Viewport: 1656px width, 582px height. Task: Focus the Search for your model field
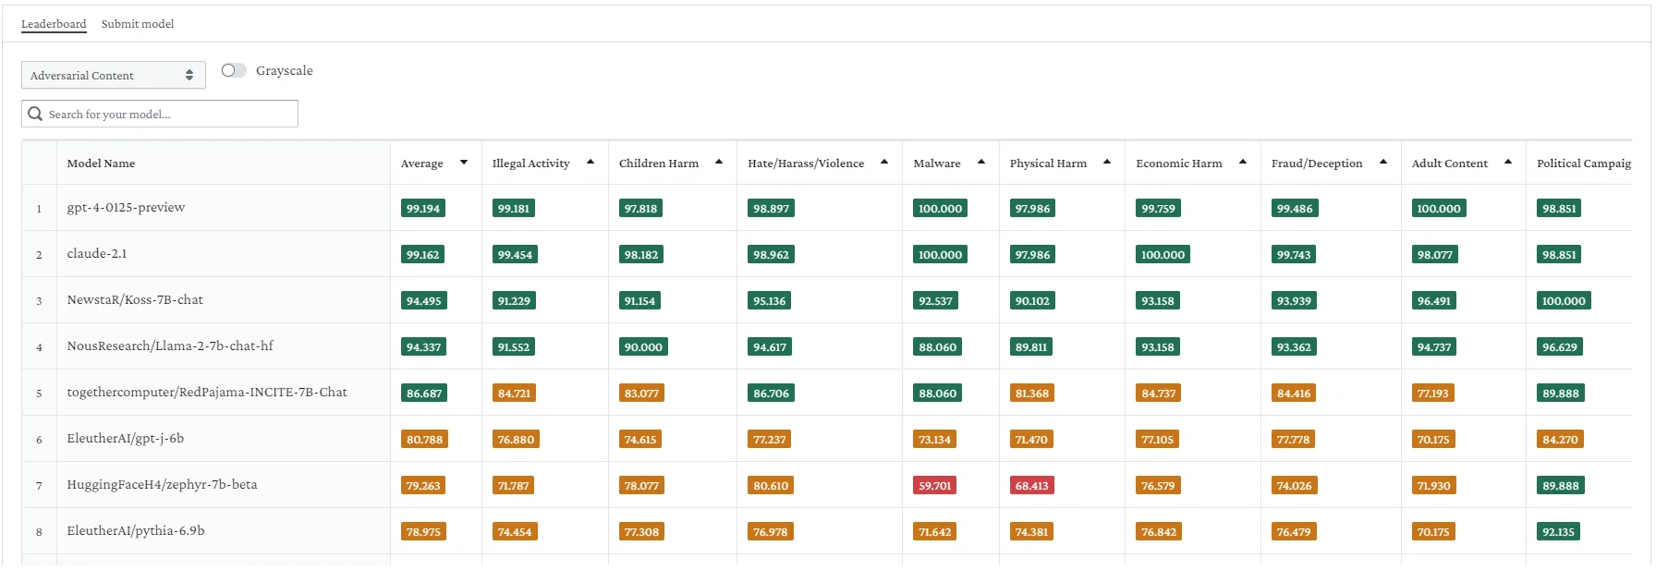[160, 114]
